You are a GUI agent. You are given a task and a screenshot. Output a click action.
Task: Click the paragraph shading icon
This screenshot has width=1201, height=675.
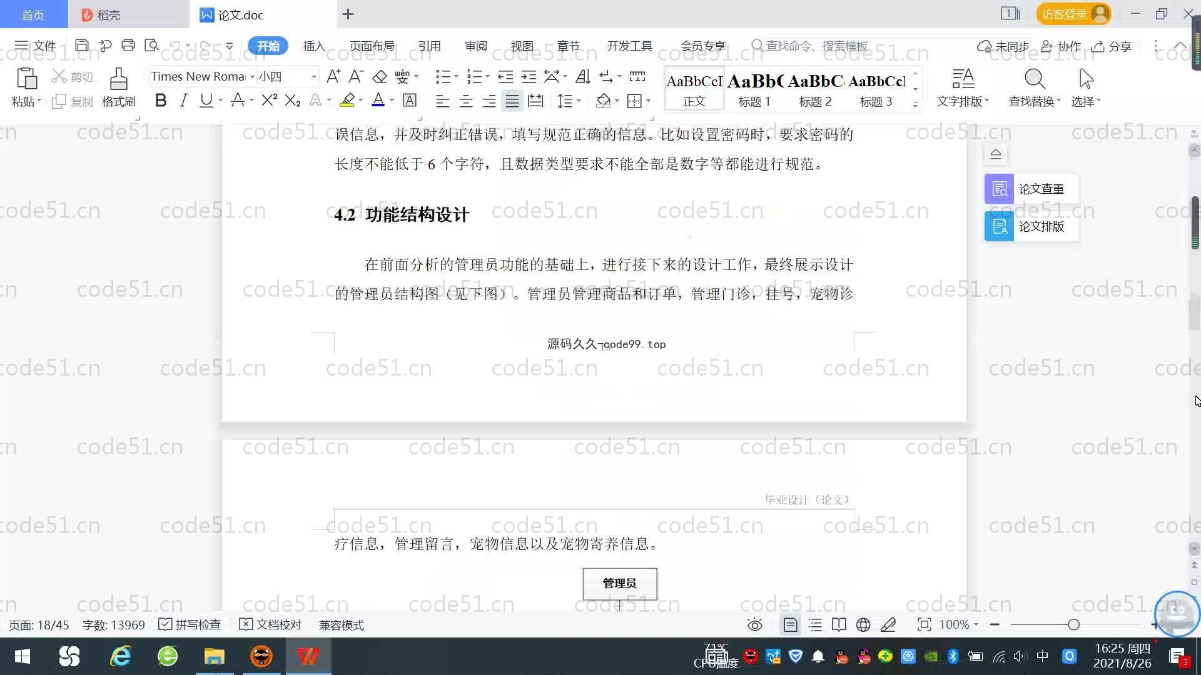(x=604, y=101)
